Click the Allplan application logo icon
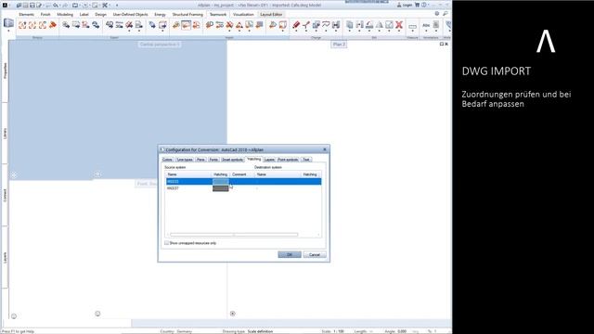This screenshot has height=334, width=594. coord(5,5)
